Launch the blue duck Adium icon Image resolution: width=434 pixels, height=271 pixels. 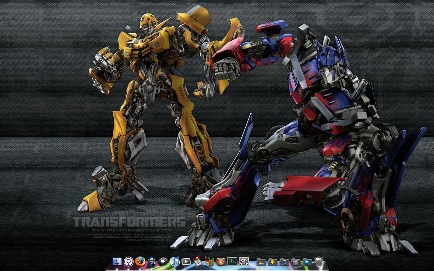click(152, 261)
